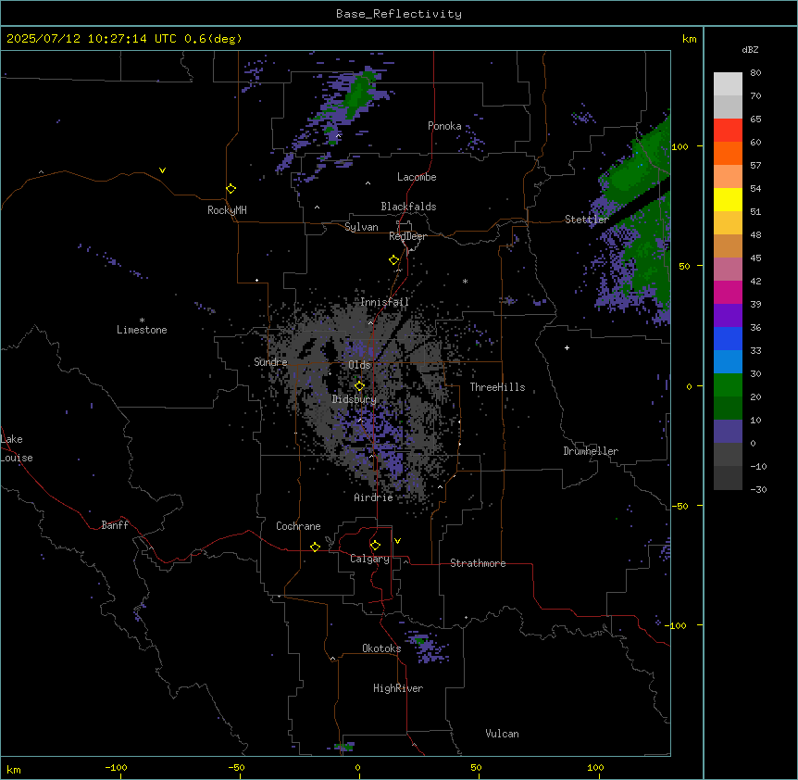The height and width of the screenshot is (780, 798).
Task: Click the yellow diamond marker south of RedDeer
Action: [394, 260]
